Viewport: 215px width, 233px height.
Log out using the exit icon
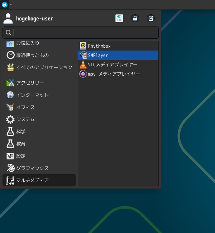point(150,18)
